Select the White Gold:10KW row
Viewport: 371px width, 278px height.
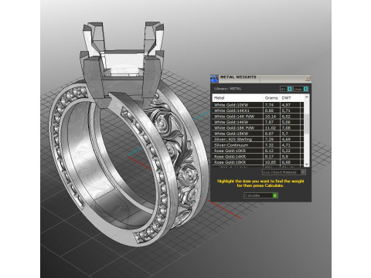257,105
